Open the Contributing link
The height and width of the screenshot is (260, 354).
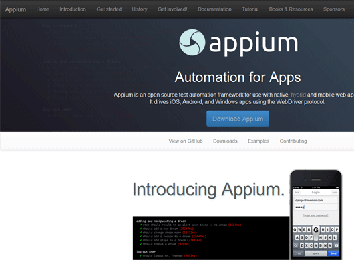(293, 141)
